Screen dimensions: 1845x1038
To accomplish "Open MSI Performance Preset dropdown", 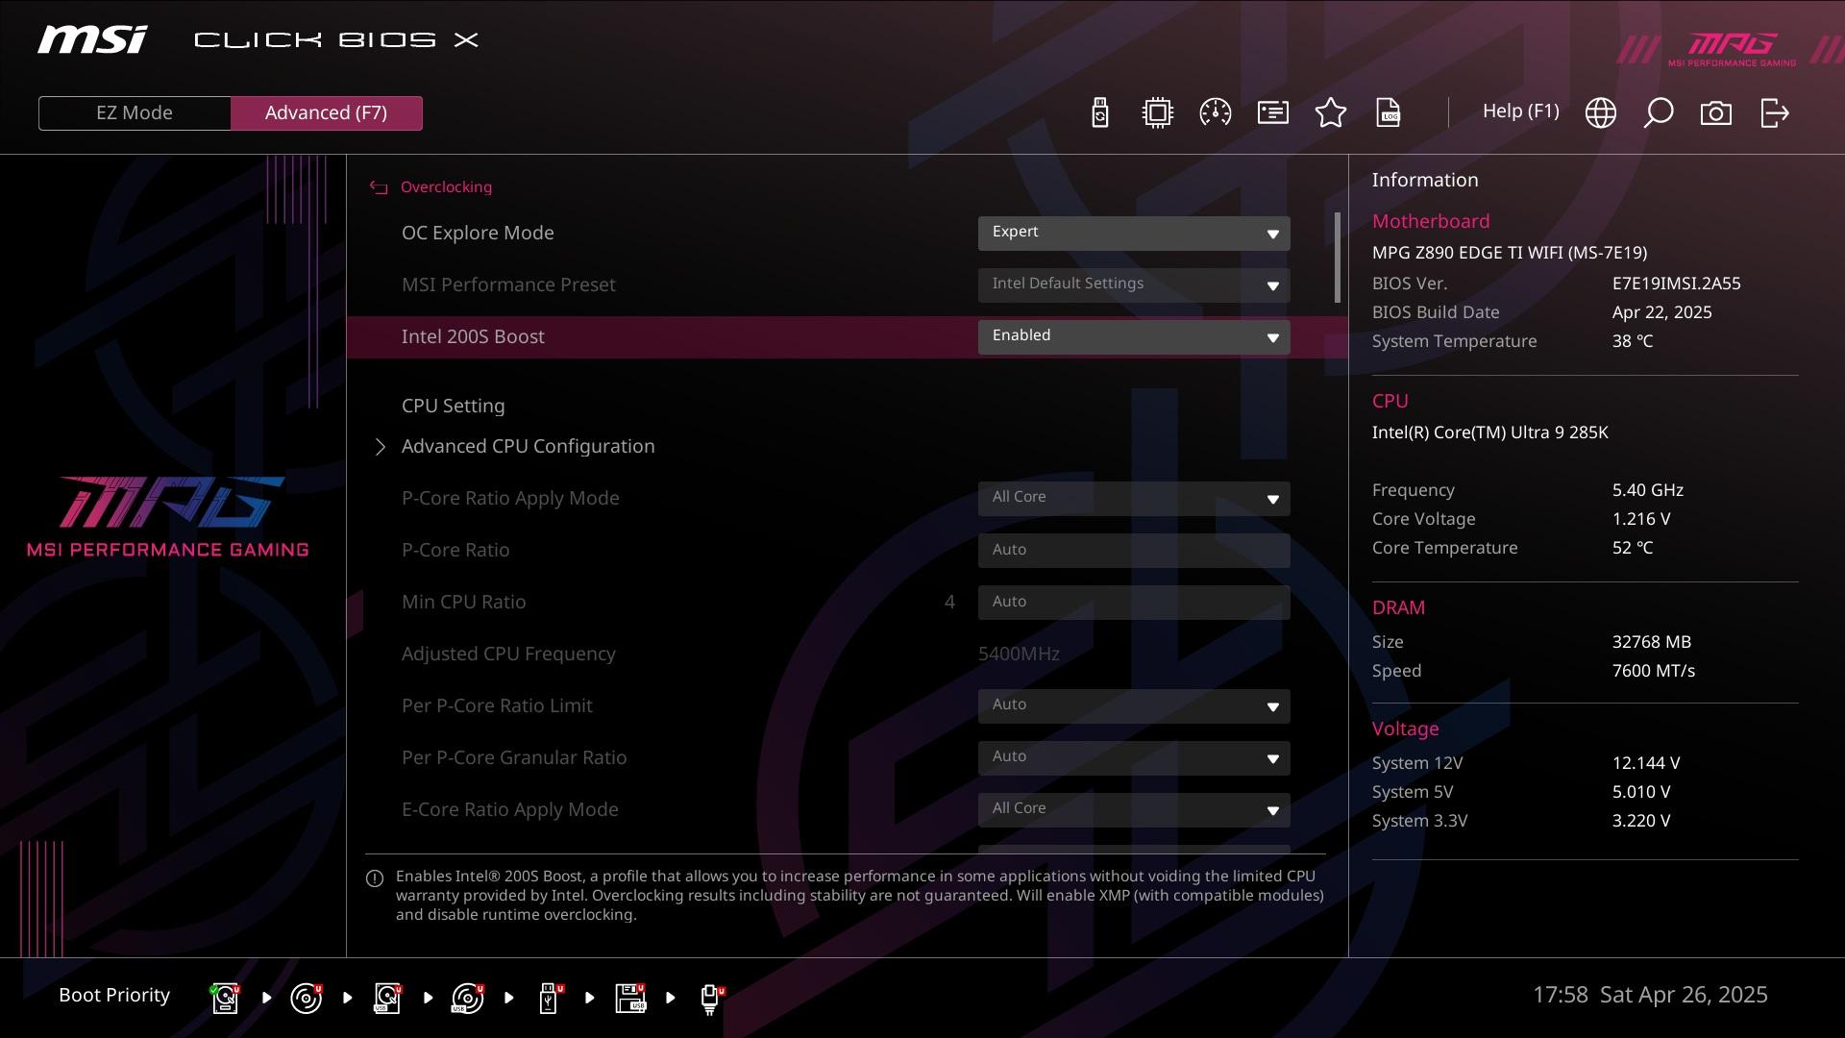I will (1134, 285).
